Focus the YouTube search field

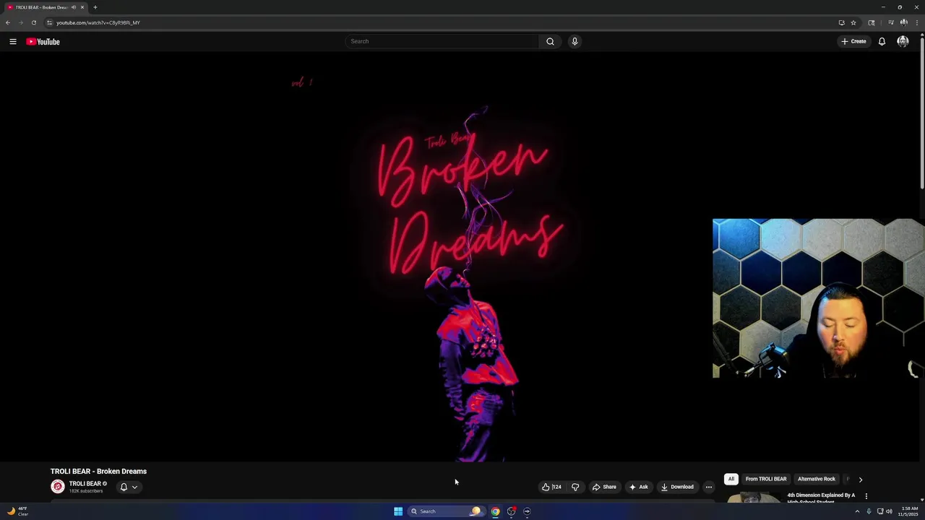(442, 41)
